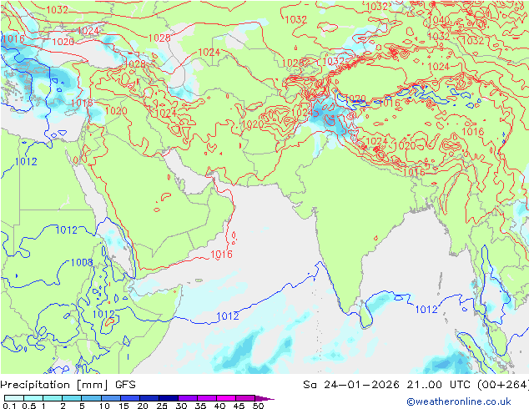Click the '10' legend value

[x=104, y=406]
